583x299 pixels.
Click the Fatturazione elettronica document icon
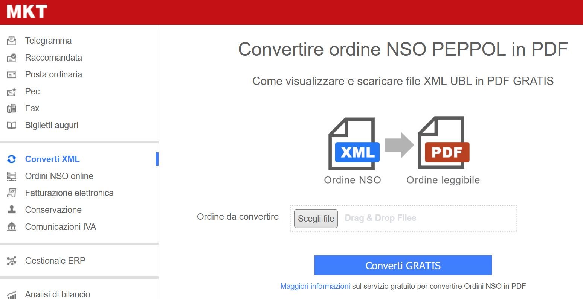11,193
